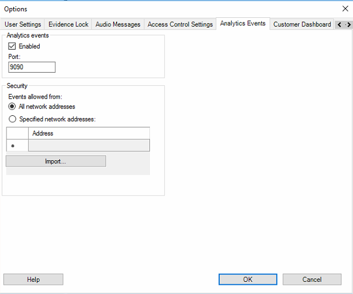
Task: Select the new row asterisk header
Action: 17,146
